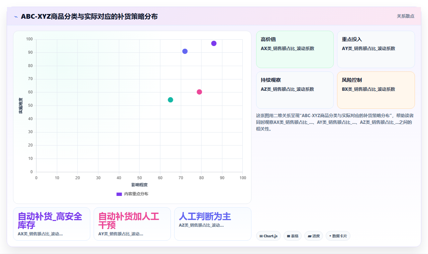Image resolution: width=428 pixels, height=254 pixels.
Task: Click BX类_销售额占比_波动系数 in 风险控制 card
Action: click(x=368, y=89)
